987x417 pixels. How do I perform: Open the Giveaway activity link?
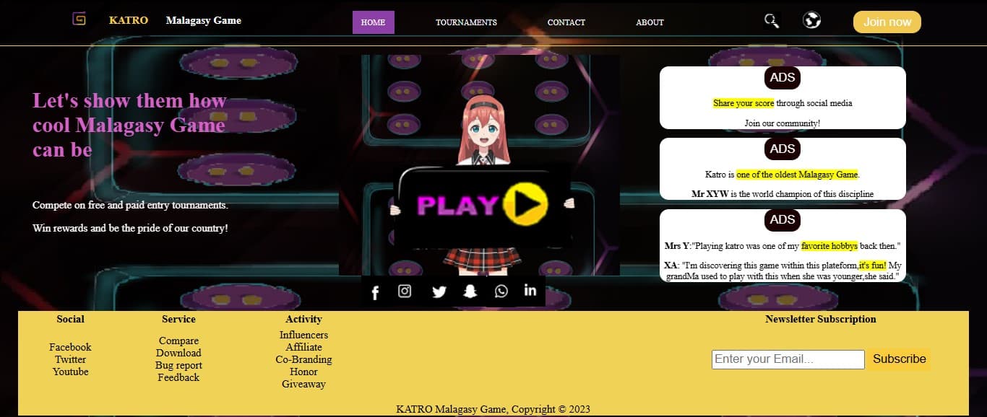click(x=303, y=384)
